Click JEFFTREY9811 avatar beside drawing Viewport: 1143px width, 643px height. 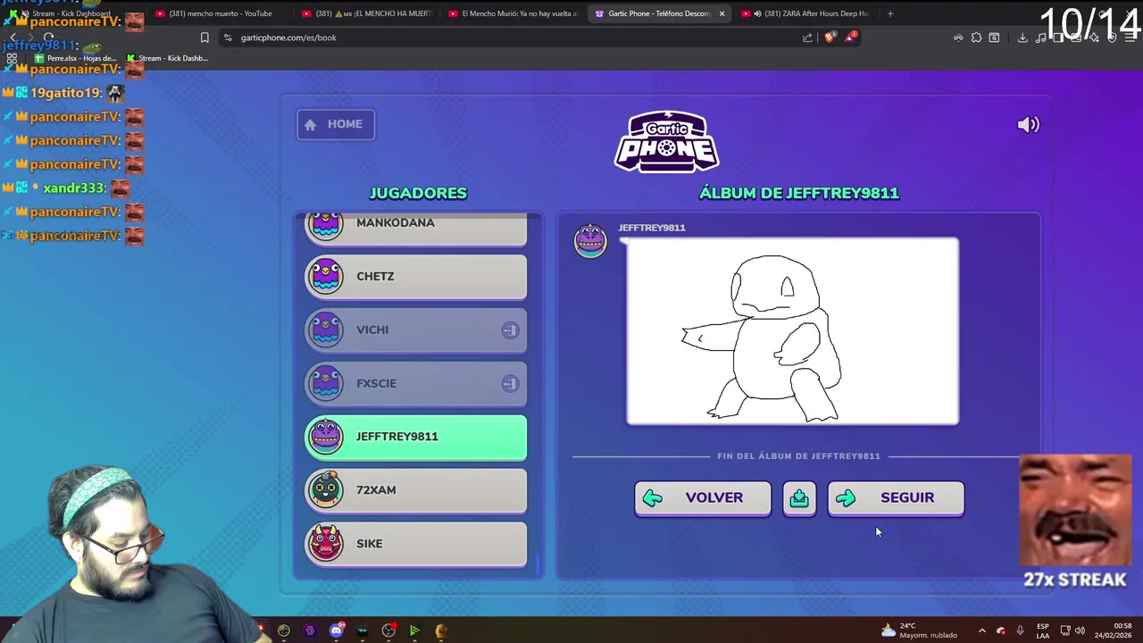tap(590, 240)
